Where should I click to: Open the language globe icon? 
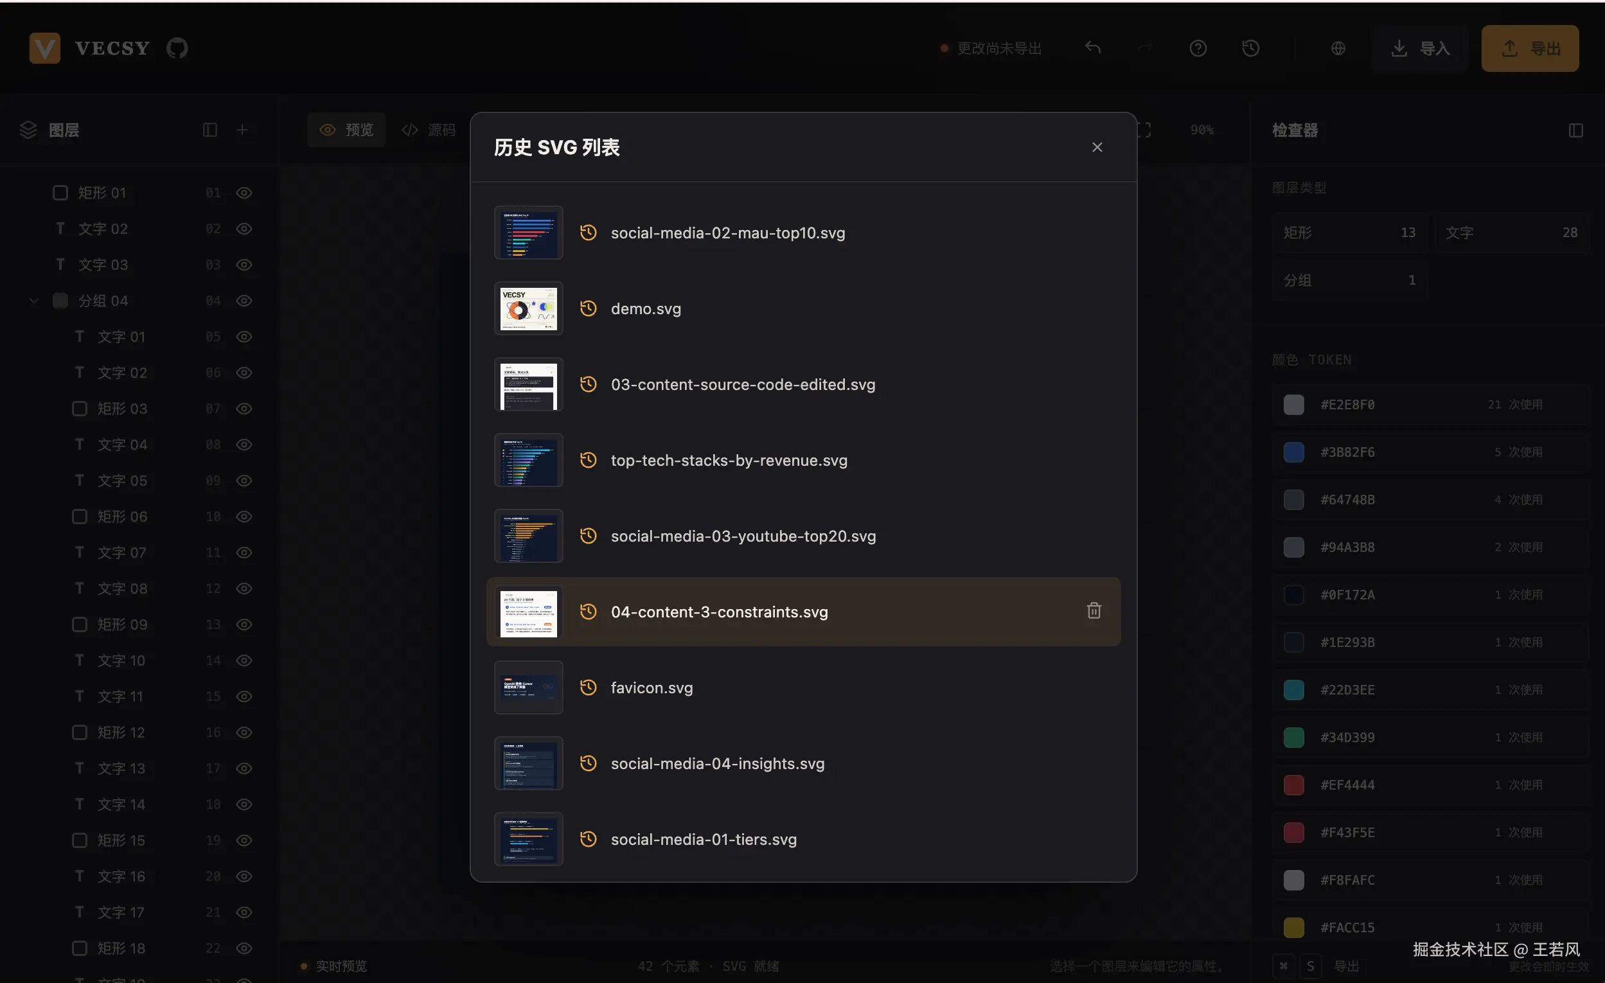pyautogui.click(x=1337, y=48)
